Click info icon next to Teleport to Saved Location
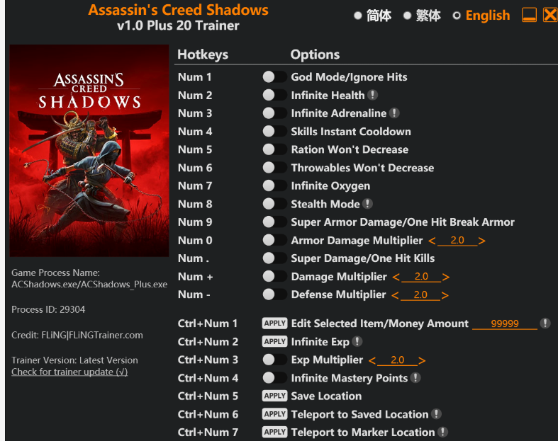Viewport: 558px width, 441px height. pos(436,414)
